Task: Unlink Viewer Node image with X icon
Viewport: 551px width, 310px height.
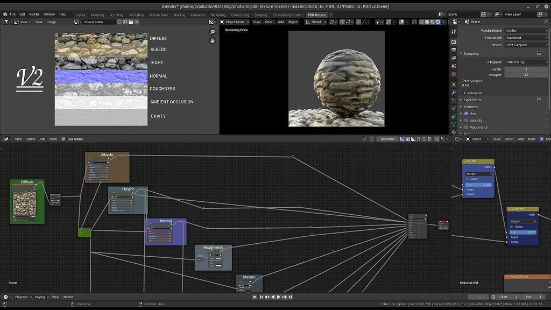Action: pyautogui.click(x=137, y=22)
